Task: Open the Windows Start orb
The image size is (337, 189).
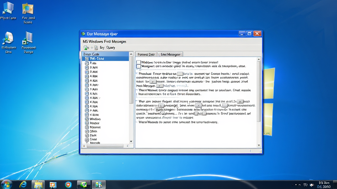Action: coord(7,184)
